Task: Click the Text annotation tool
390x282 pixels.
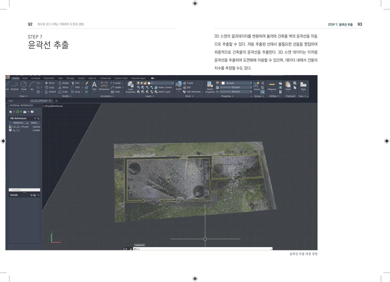Action: click(x=94, y=86)
